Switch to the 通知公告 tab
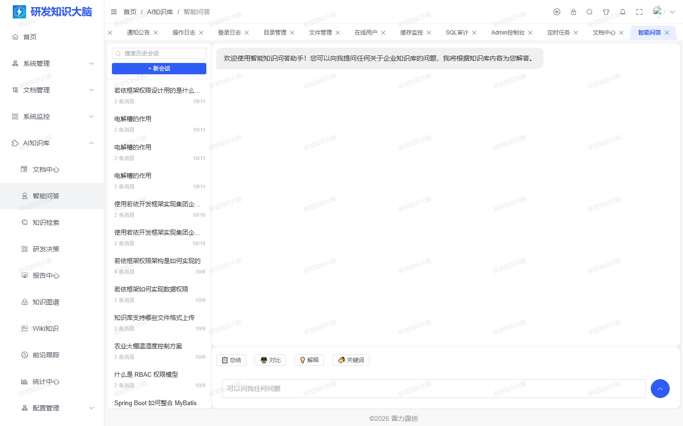This screenshot has height=426, width=683. click(x=138, y=33)
